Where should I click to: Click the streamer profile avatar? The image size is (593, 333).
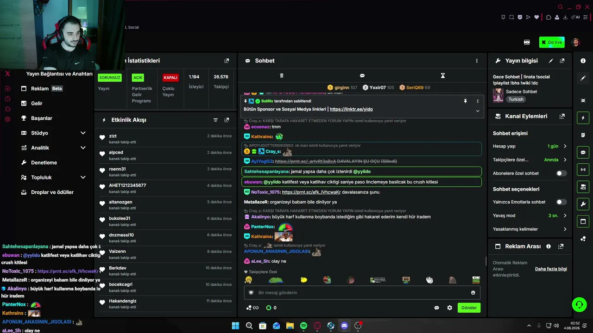click(576, 42)
